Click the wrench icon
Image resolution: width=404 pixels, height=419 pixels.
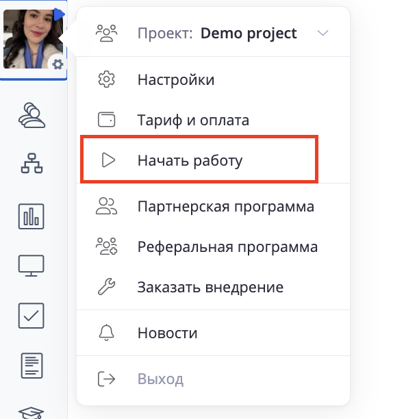click(106, 286)
